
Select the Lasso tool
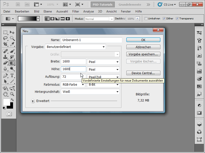[5, 38]
